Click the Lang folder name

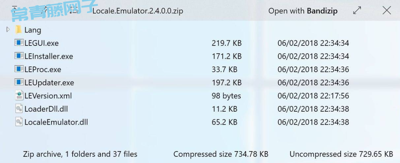(x=33, y=30)
